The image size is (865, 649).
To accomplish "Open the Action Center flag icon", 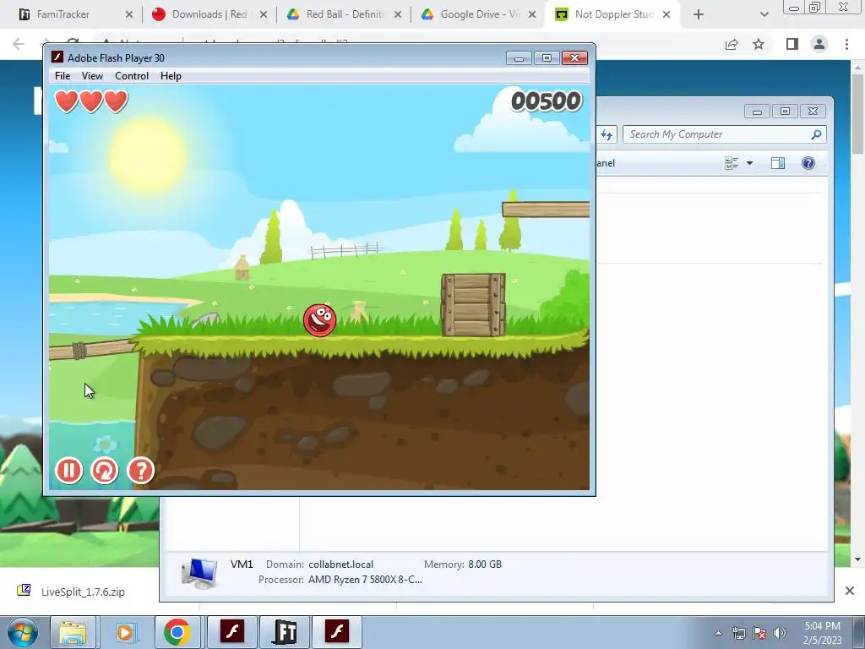I will 759,633.
